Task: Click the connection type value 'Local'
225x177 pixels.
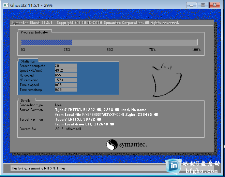Action: 59,105
